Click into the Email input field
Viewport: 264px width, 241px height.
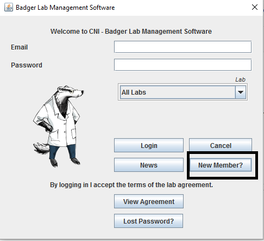point(183,47)
